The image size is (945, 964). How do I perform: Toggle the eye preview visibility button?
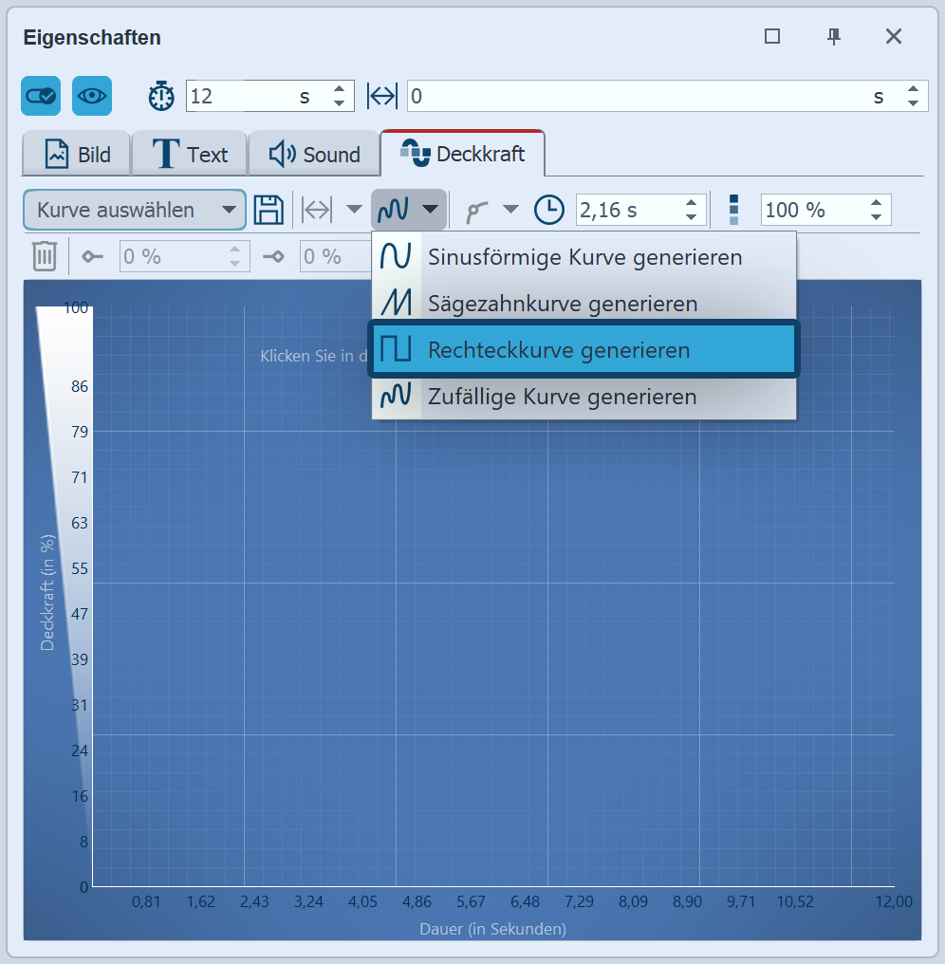pyautogui.click(x=92, y=96)
